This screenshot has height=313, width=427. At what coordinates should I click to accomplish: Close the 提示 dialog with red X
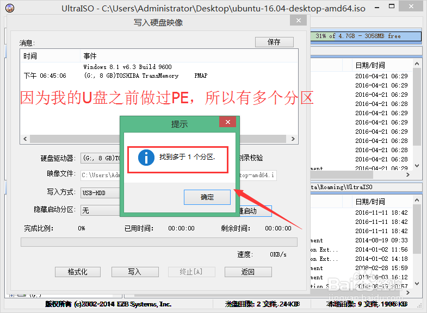click(228, 122)
